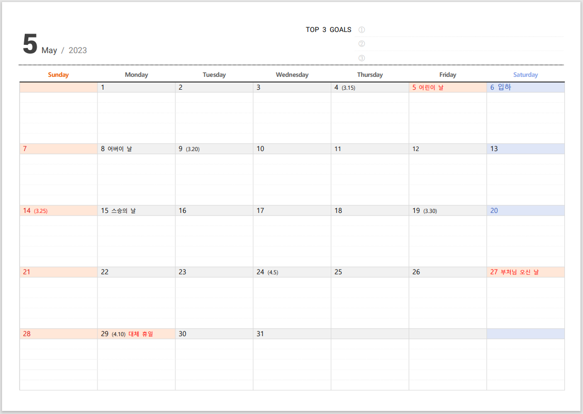Select Saturday date 20
The width and height of the screenshot is (583, 414).
tap(526, 210)
